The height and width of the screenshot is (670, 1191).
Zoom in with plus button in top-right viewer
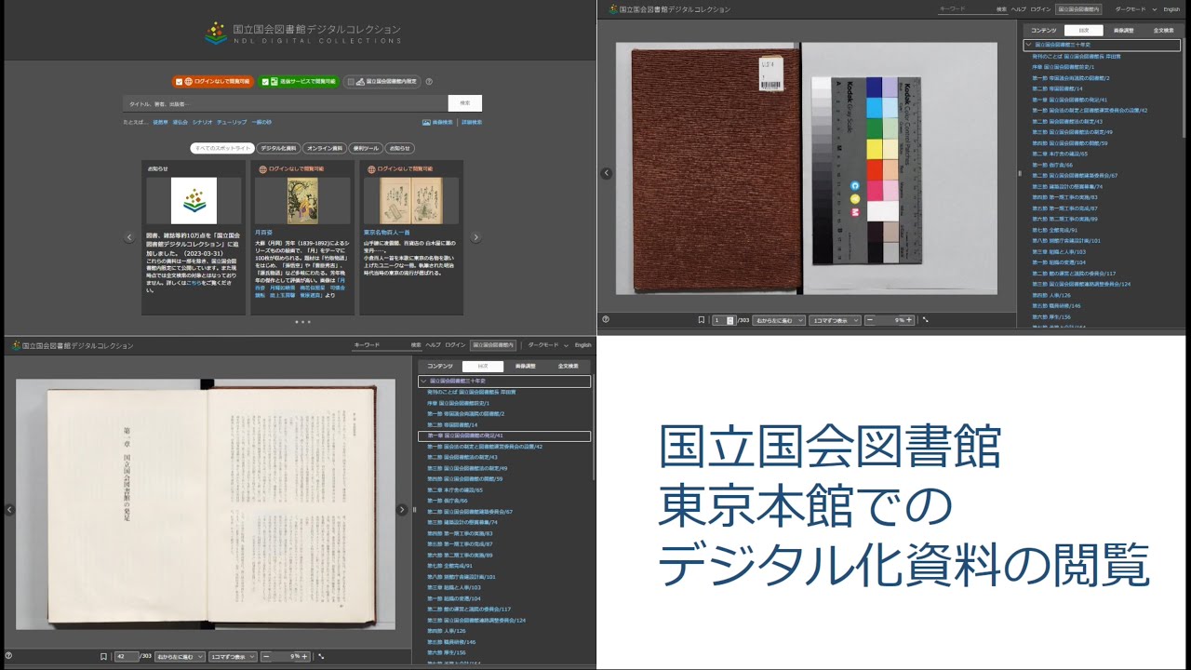[x=909, y=319]
